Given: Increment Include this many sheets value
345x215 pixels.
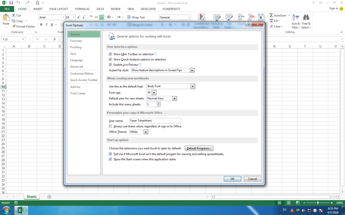Looking at the screenshot, I should (159, 103).
